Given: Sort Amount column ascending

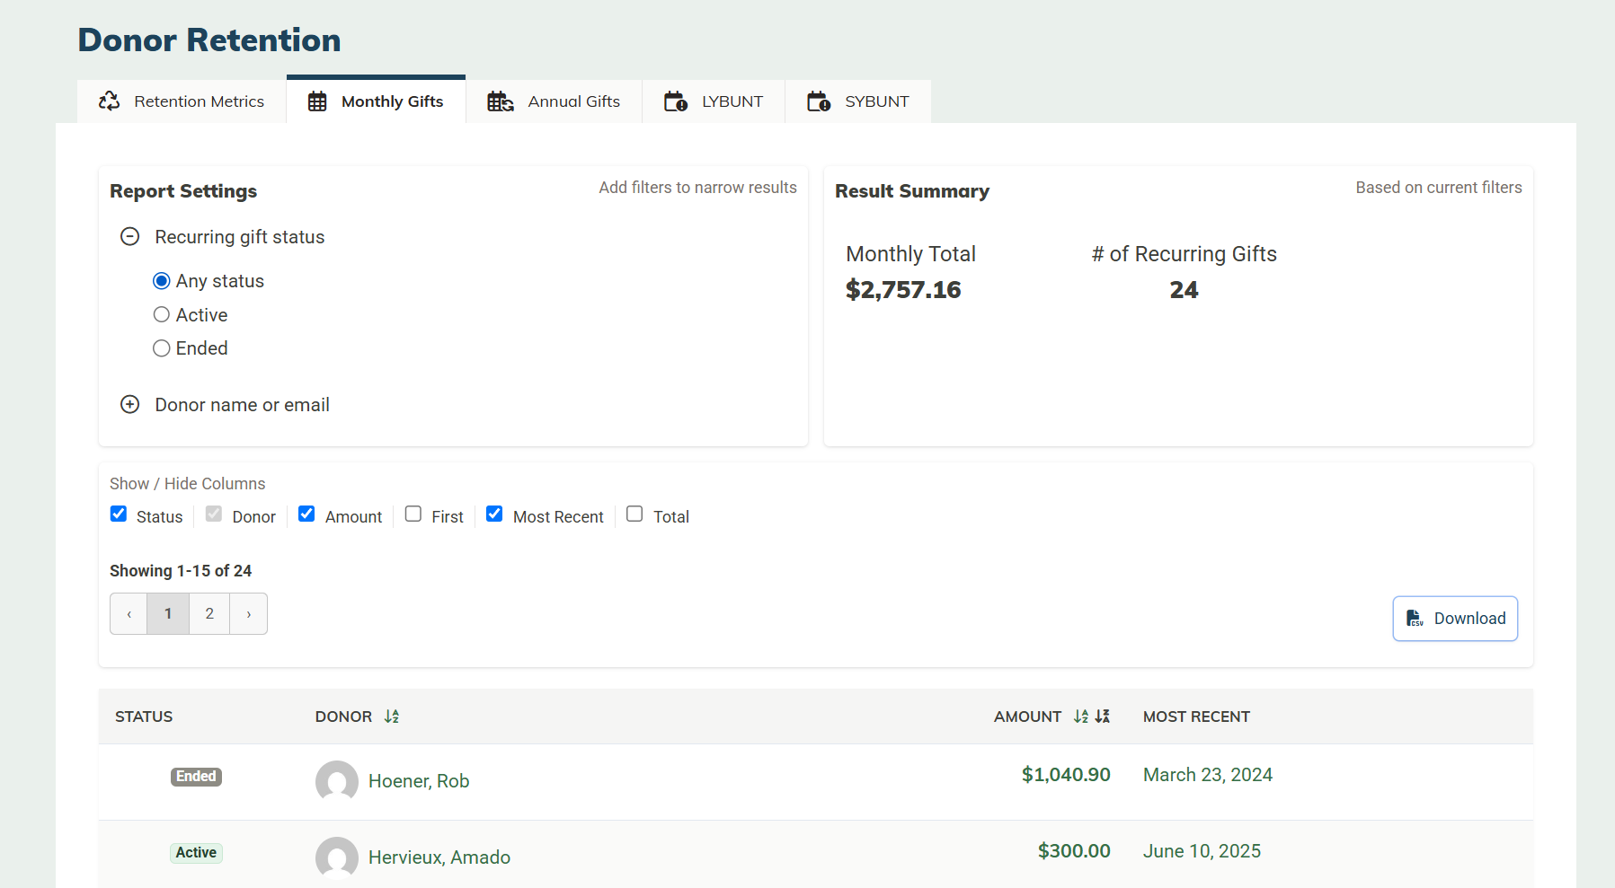Looking at the screenshot, I should coord(1080,717).
